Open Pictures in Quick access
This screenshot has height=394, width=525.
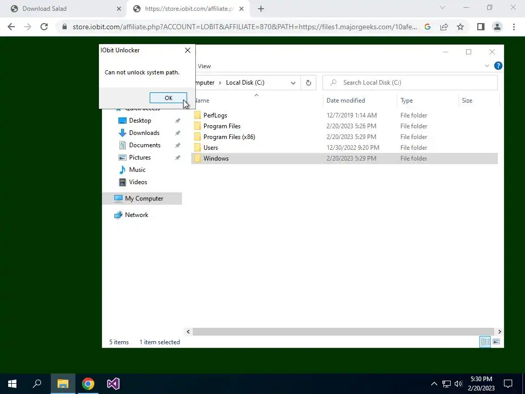coord(139,157)
